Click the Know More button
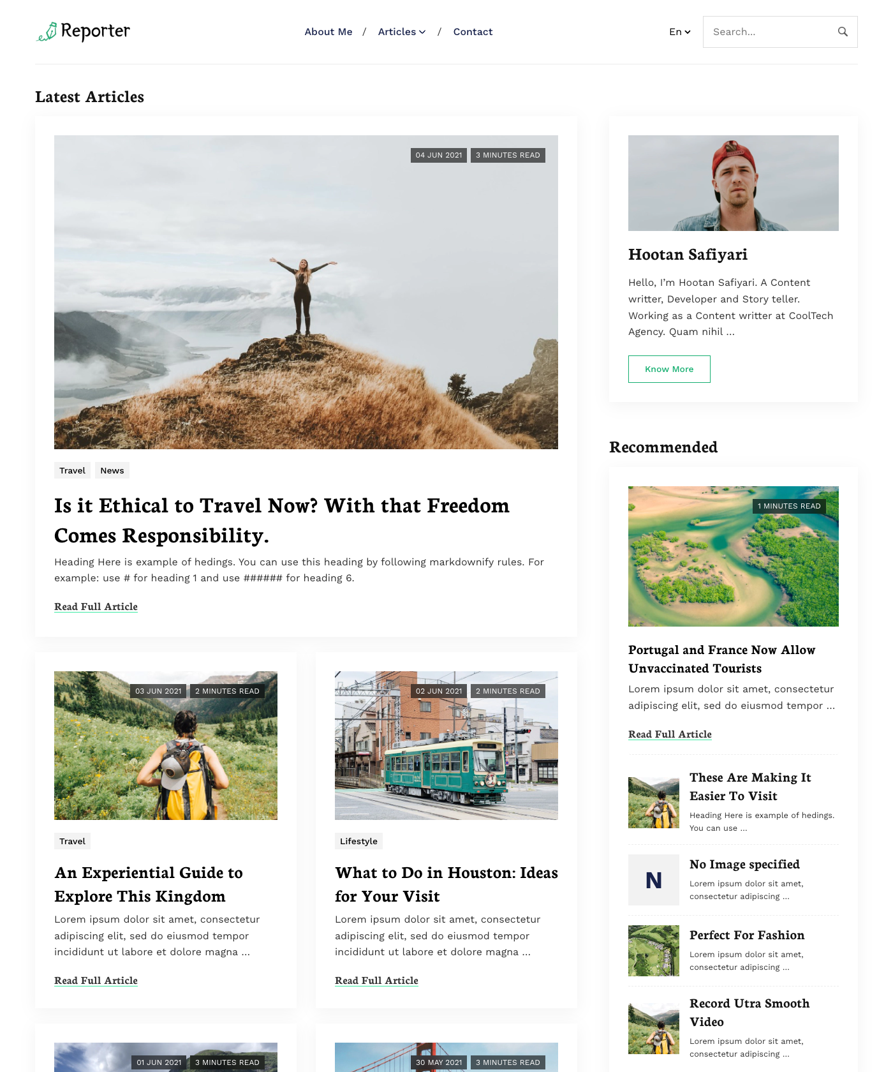Viewport: 893px width, 1072px height. (x=669, y=369)
